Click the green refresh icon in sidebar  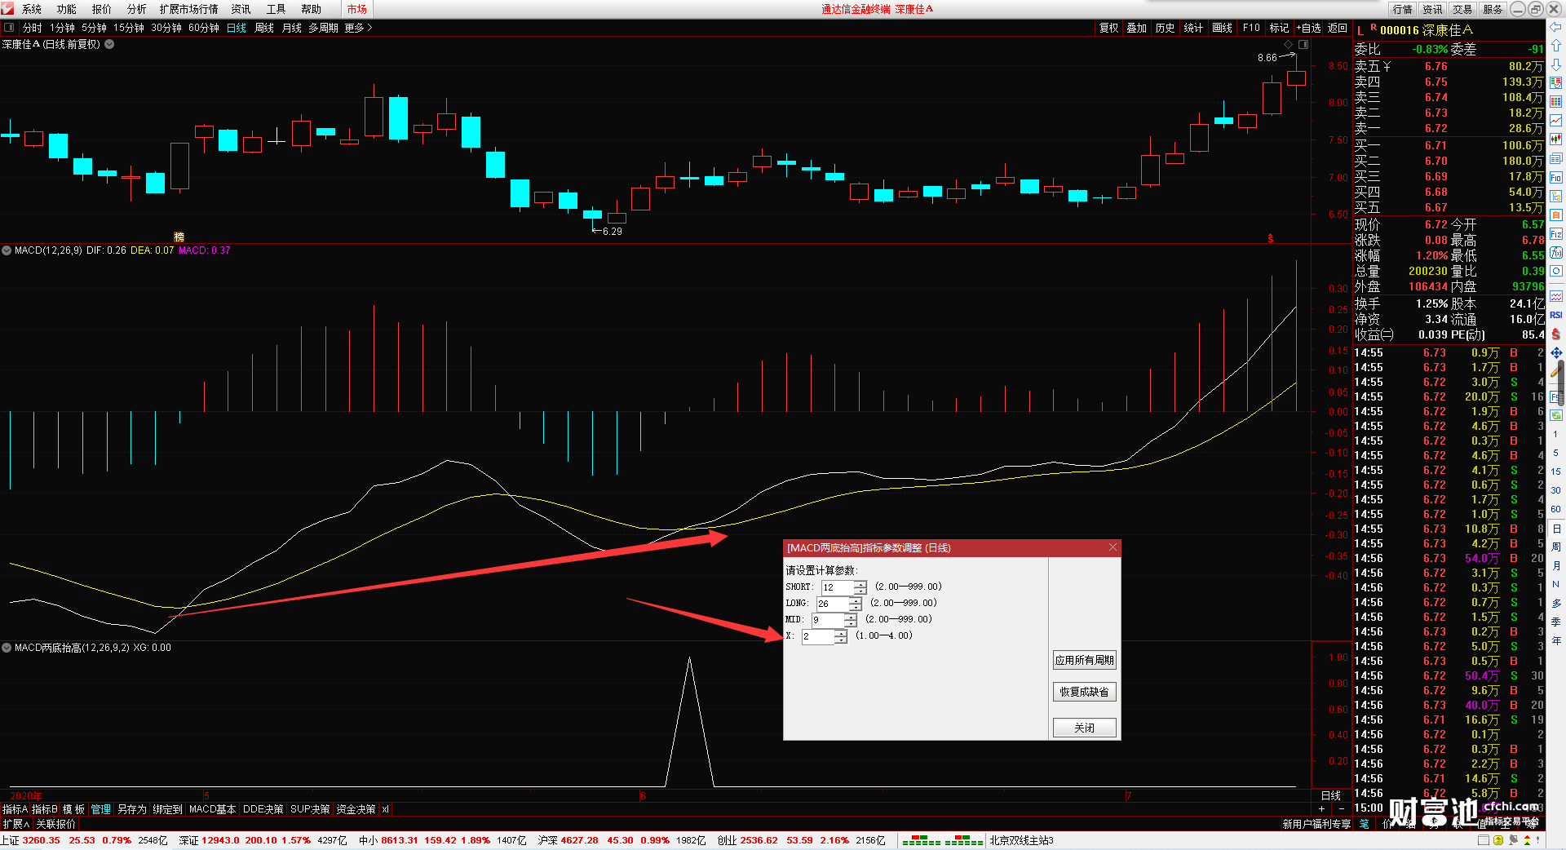click(1556, 415)
